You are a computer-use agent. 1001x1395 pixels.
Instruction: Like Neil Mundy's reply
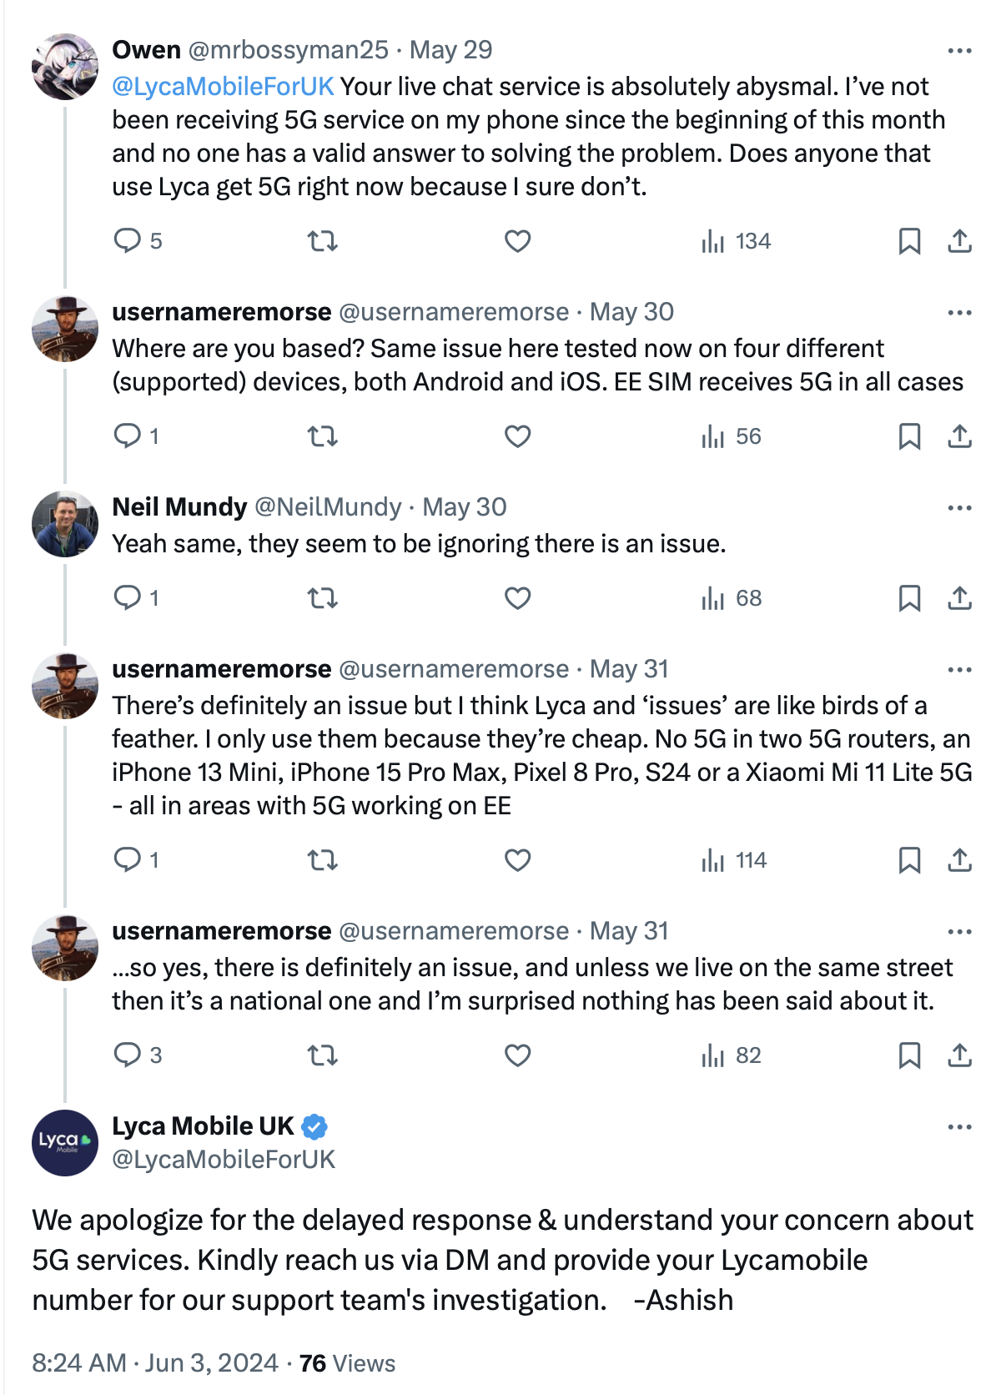pos(517,598)
